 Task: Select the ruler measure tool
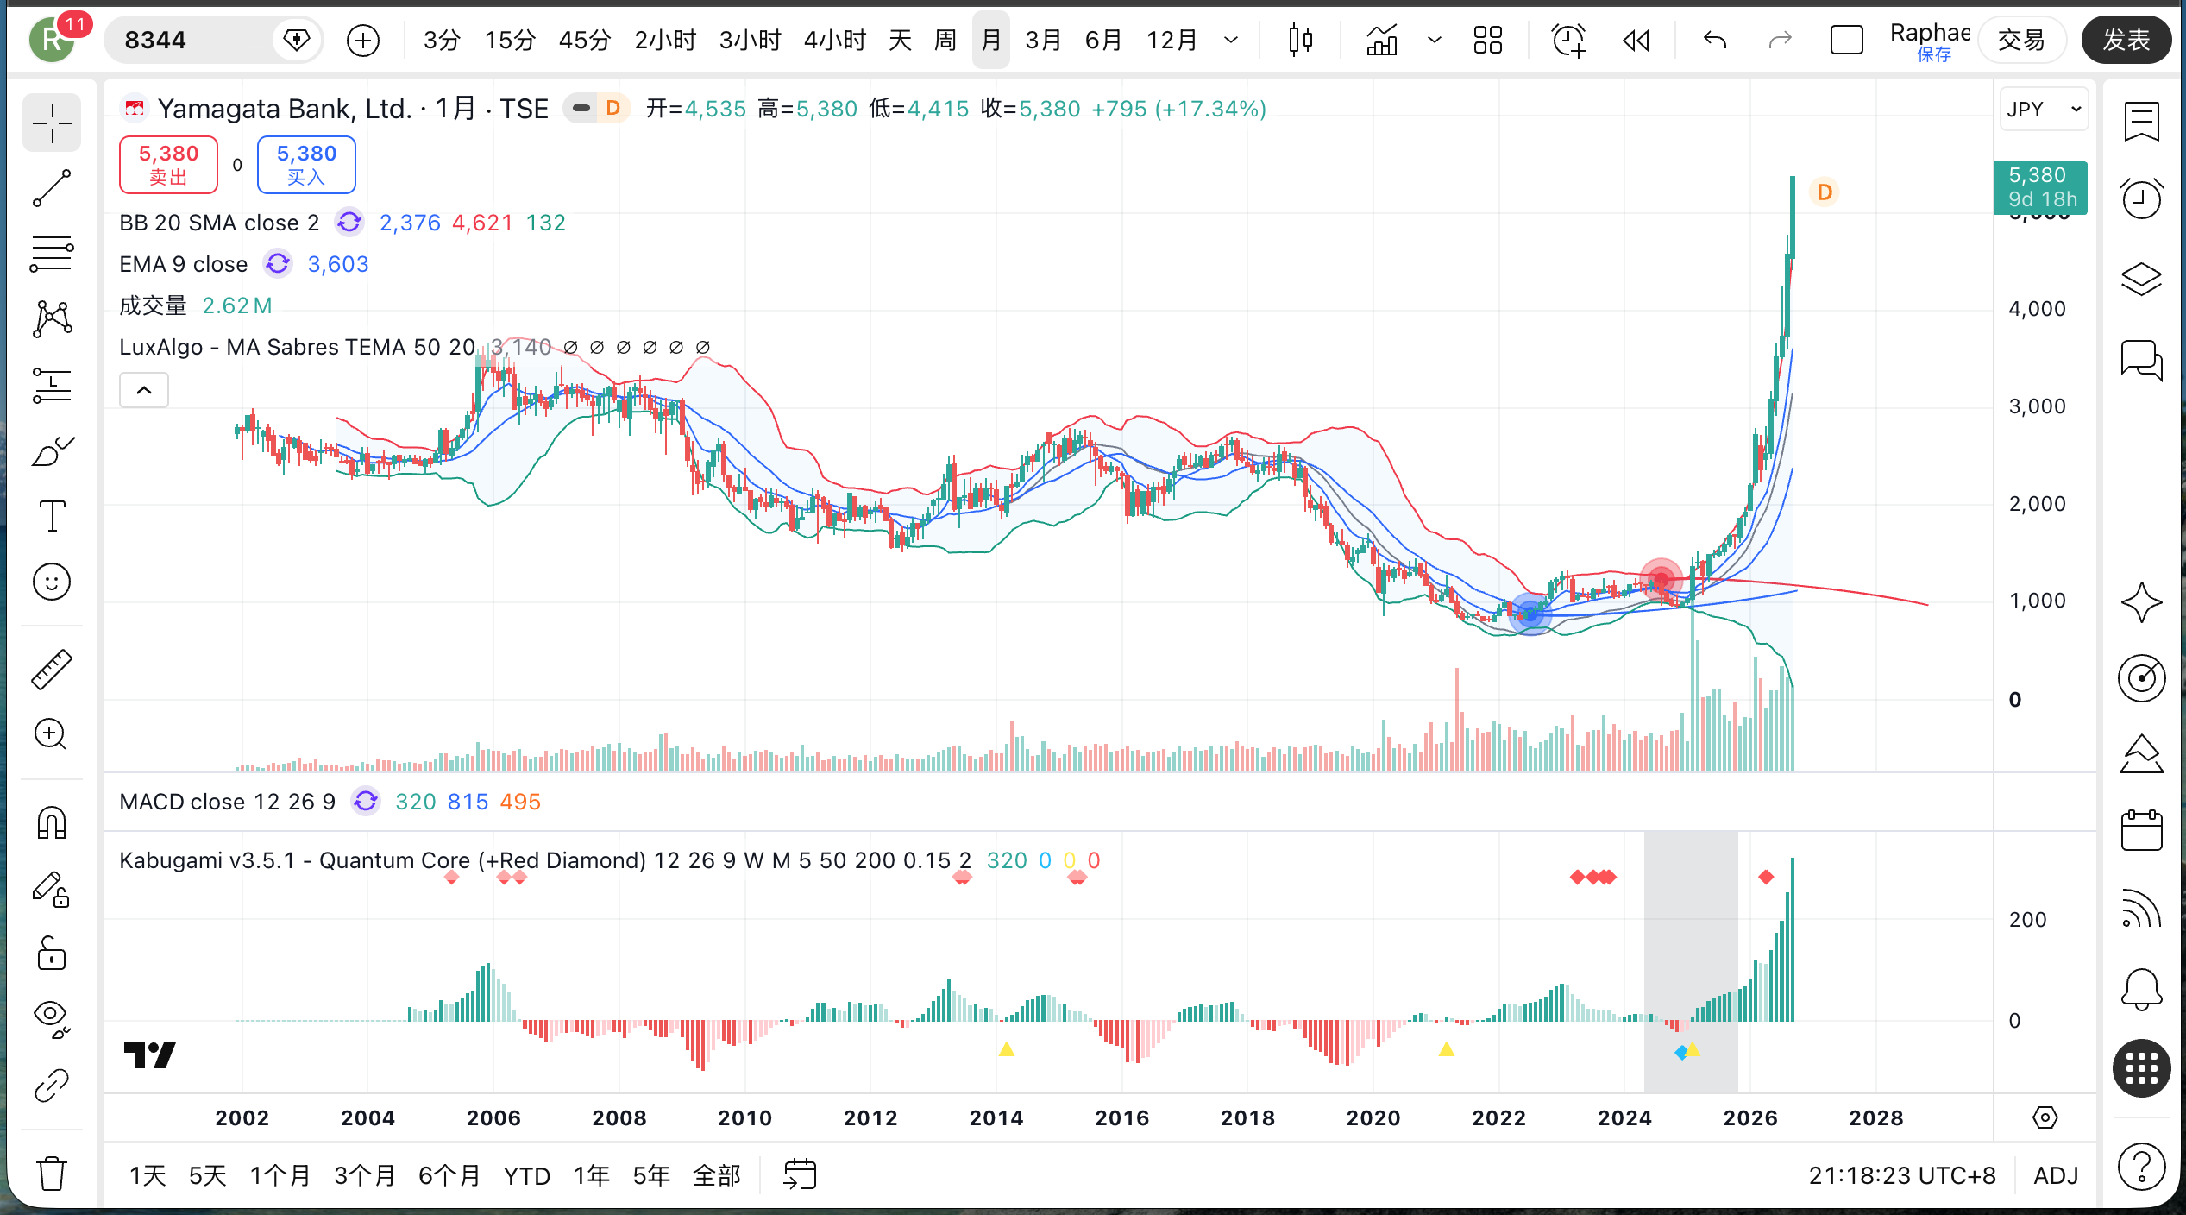52,669
